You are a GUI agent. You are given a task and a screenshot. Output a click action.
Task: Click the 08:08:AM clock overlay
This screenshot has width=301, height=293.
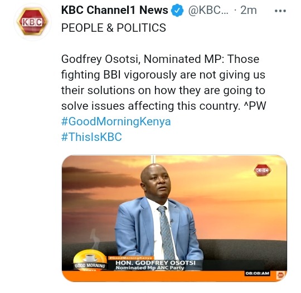tap(258, 274)
